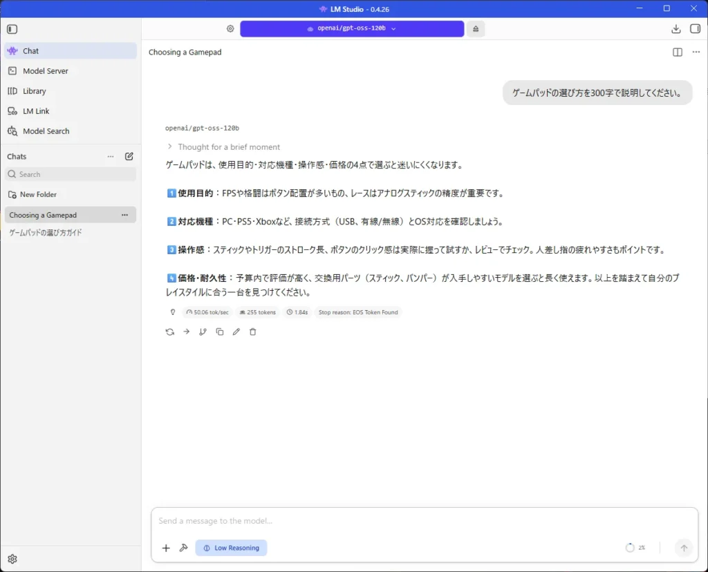The image size is (708, 572).
Task: Open split view for the chat
Action: (x=678, y=53)
